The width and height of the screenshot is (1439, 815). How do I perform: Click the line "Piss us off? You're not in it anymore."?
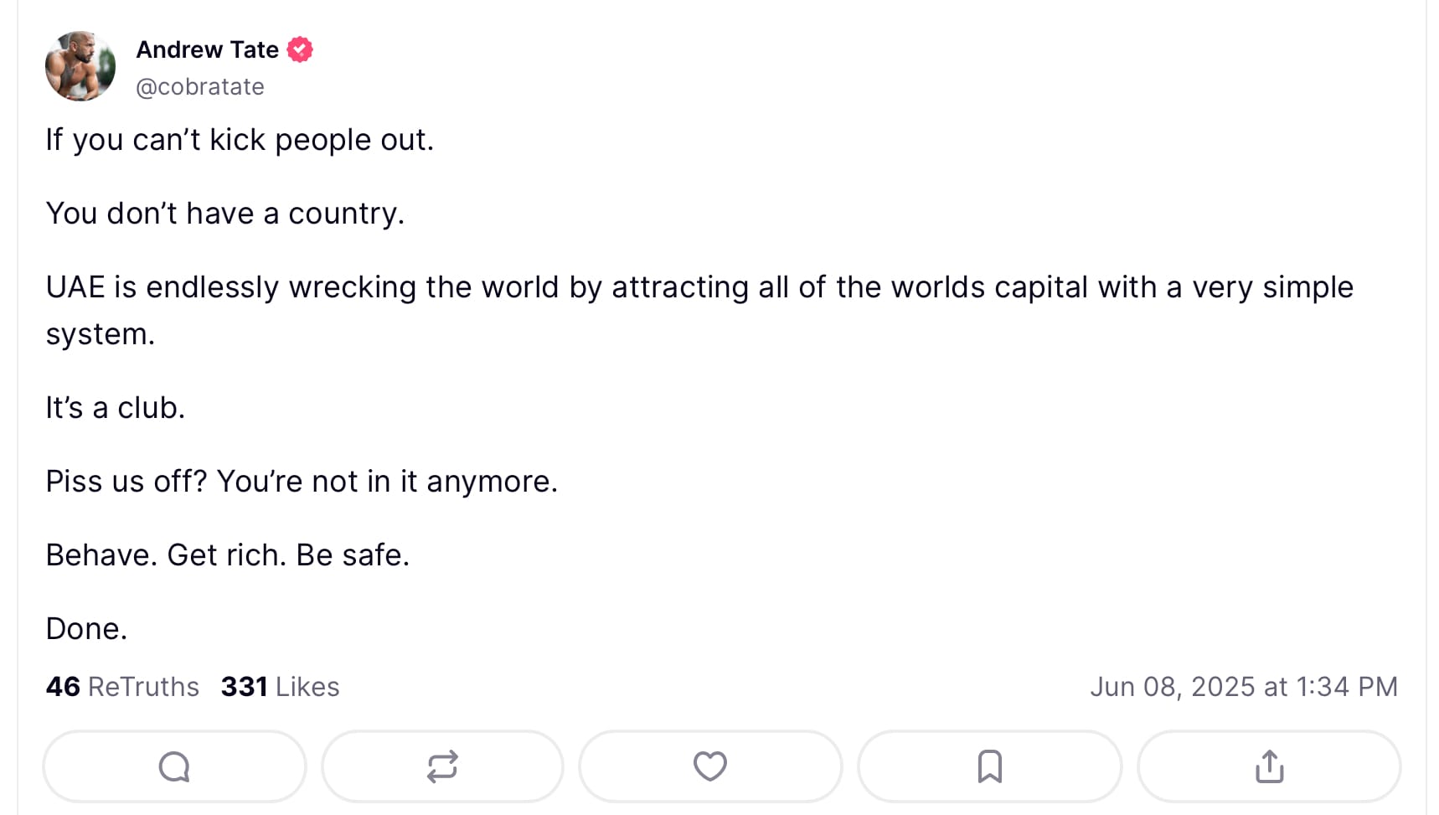coord(302,482)
